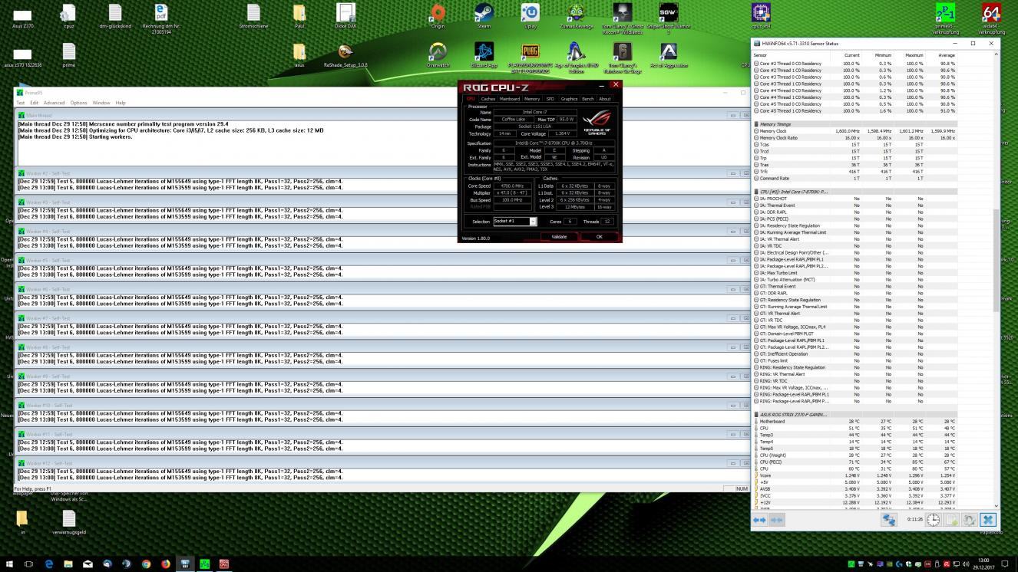Open Ace of Aggression desktop shortcut

point(669,54)
